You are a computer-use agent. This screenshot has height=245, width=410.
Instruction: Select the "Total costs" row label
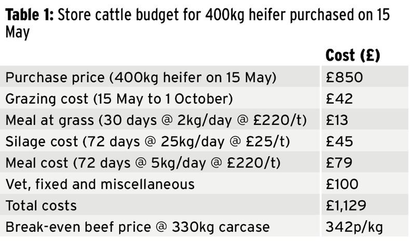point(41,205)
